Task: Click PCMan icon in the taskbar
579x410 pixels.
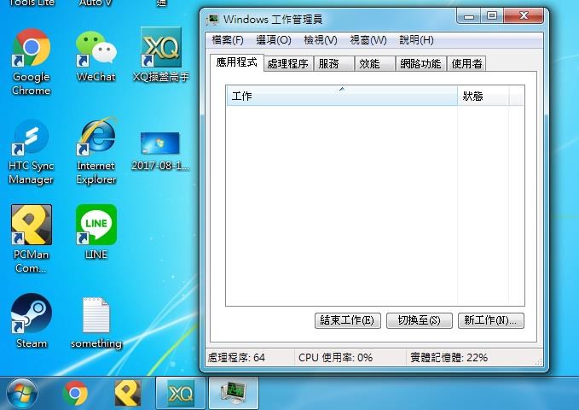Action: point(128,393)
